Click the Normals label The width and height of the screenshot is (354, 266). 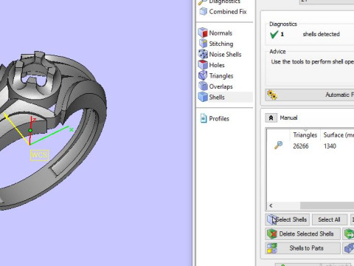[x=221, y=33]
